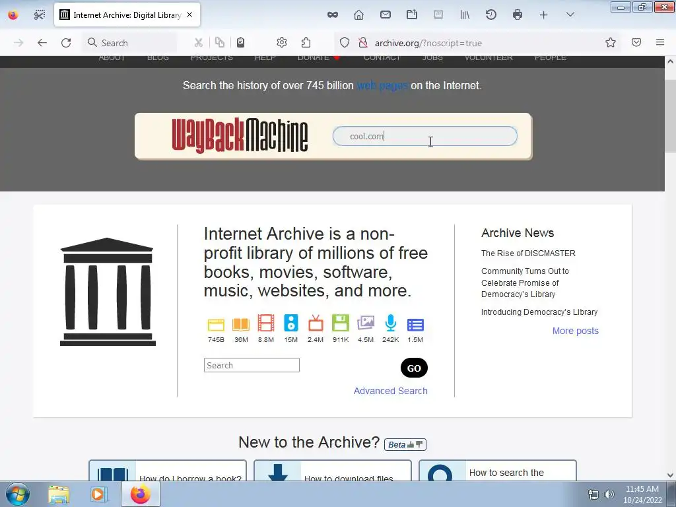Open Community Turns Out to Celebrate post

pyautogui.click(x=525, y=283)
